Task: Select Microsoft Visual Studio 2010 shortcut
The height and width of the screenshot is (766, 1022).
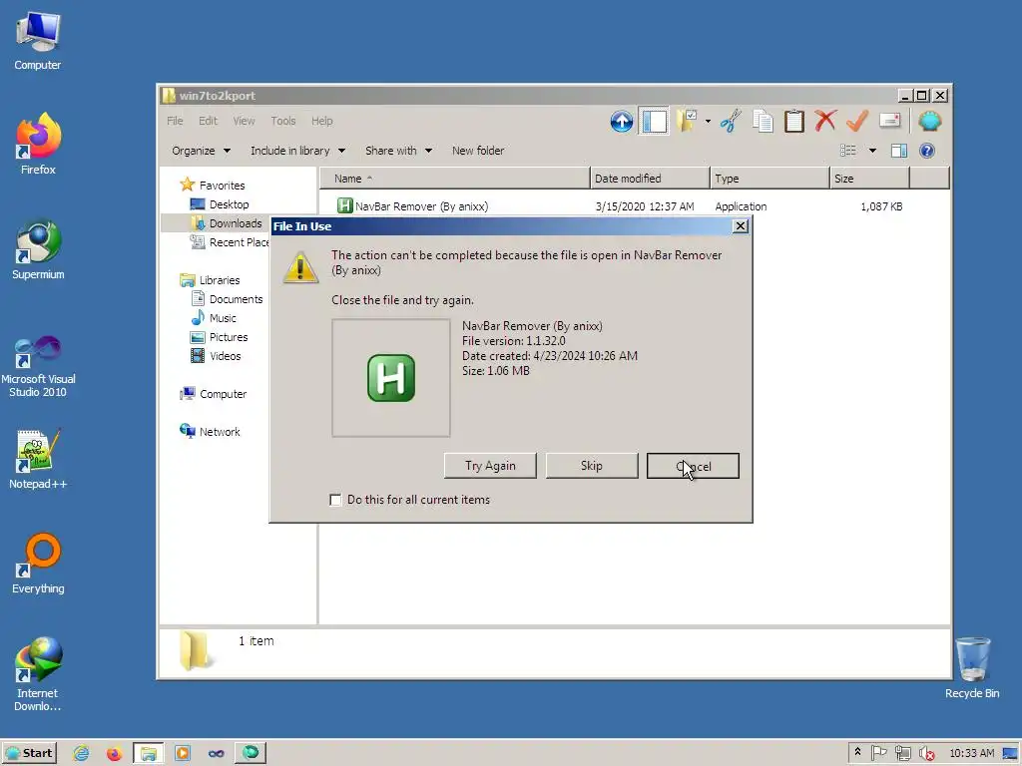Action: coord(38,366)
